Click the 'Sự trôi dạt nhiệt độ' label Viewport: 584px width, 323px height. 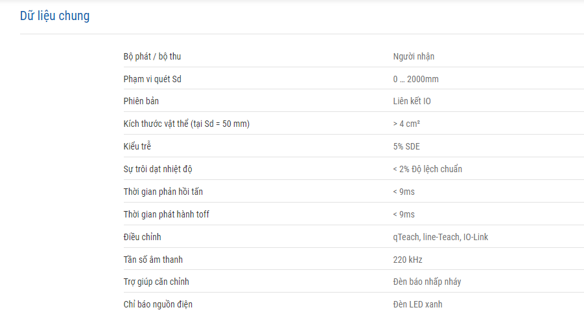pyautogui.click(x=158, y=169)
